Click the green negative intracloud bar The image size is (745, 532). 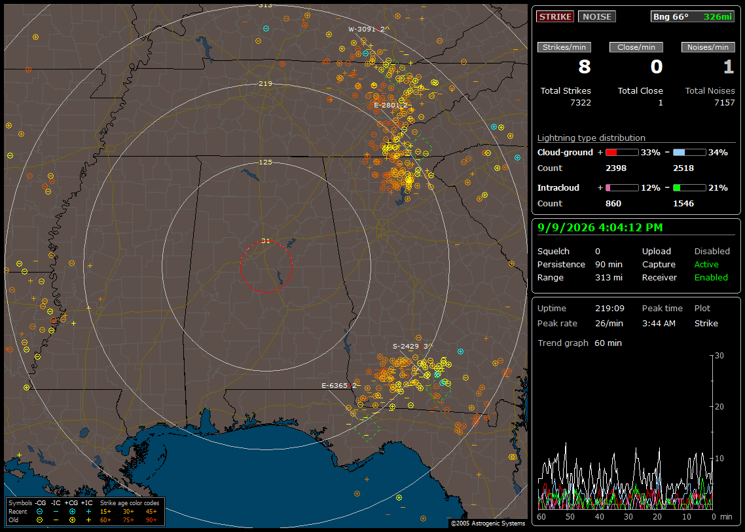pyautogui.click(x=689, y=188)
